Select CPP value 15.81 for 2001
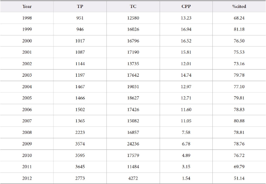The image size is (266, 184). 186,52
